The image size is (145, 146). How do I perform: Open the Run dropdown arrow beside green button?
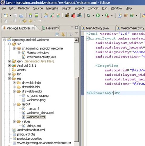point(103,16)
